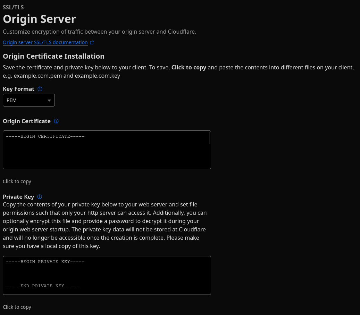Viewport: 360px width, 315px height.
Task: Click the external link icon beside documentation
Action: point(92,43)
